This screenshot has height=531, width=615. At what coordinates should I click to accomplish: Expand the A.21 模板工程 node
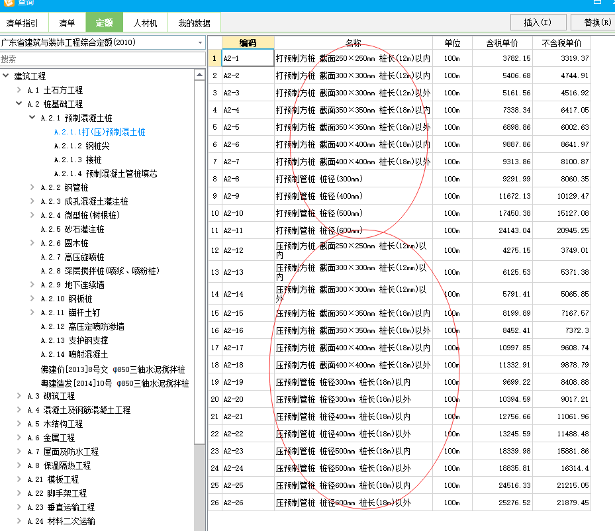pyautogui.click(x=19, y=479)
